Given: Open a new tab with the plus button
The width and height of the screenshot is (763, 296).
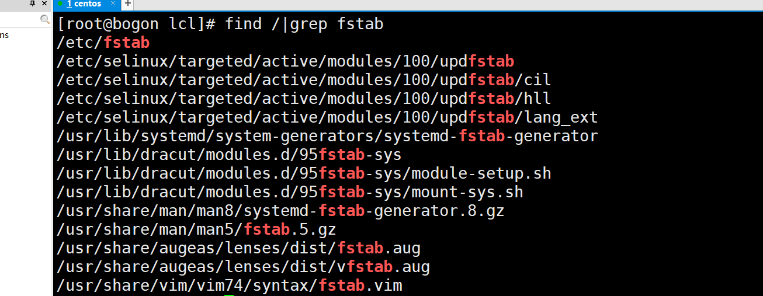Looking at the screenshot, I should click(x=128, y=4).
